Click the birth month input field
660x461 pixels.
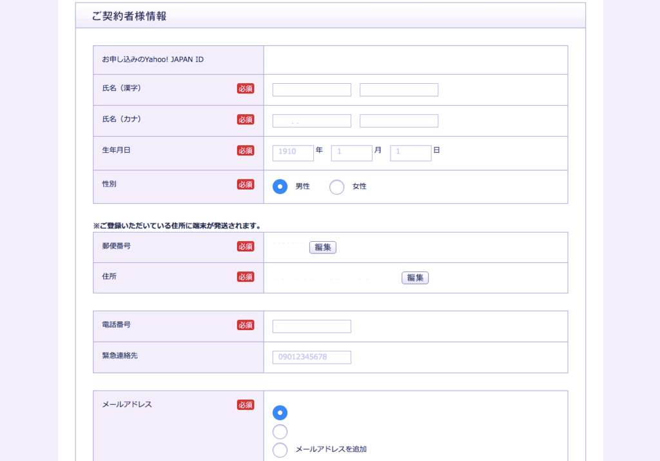pyautogui.click(x=352, y=153)
